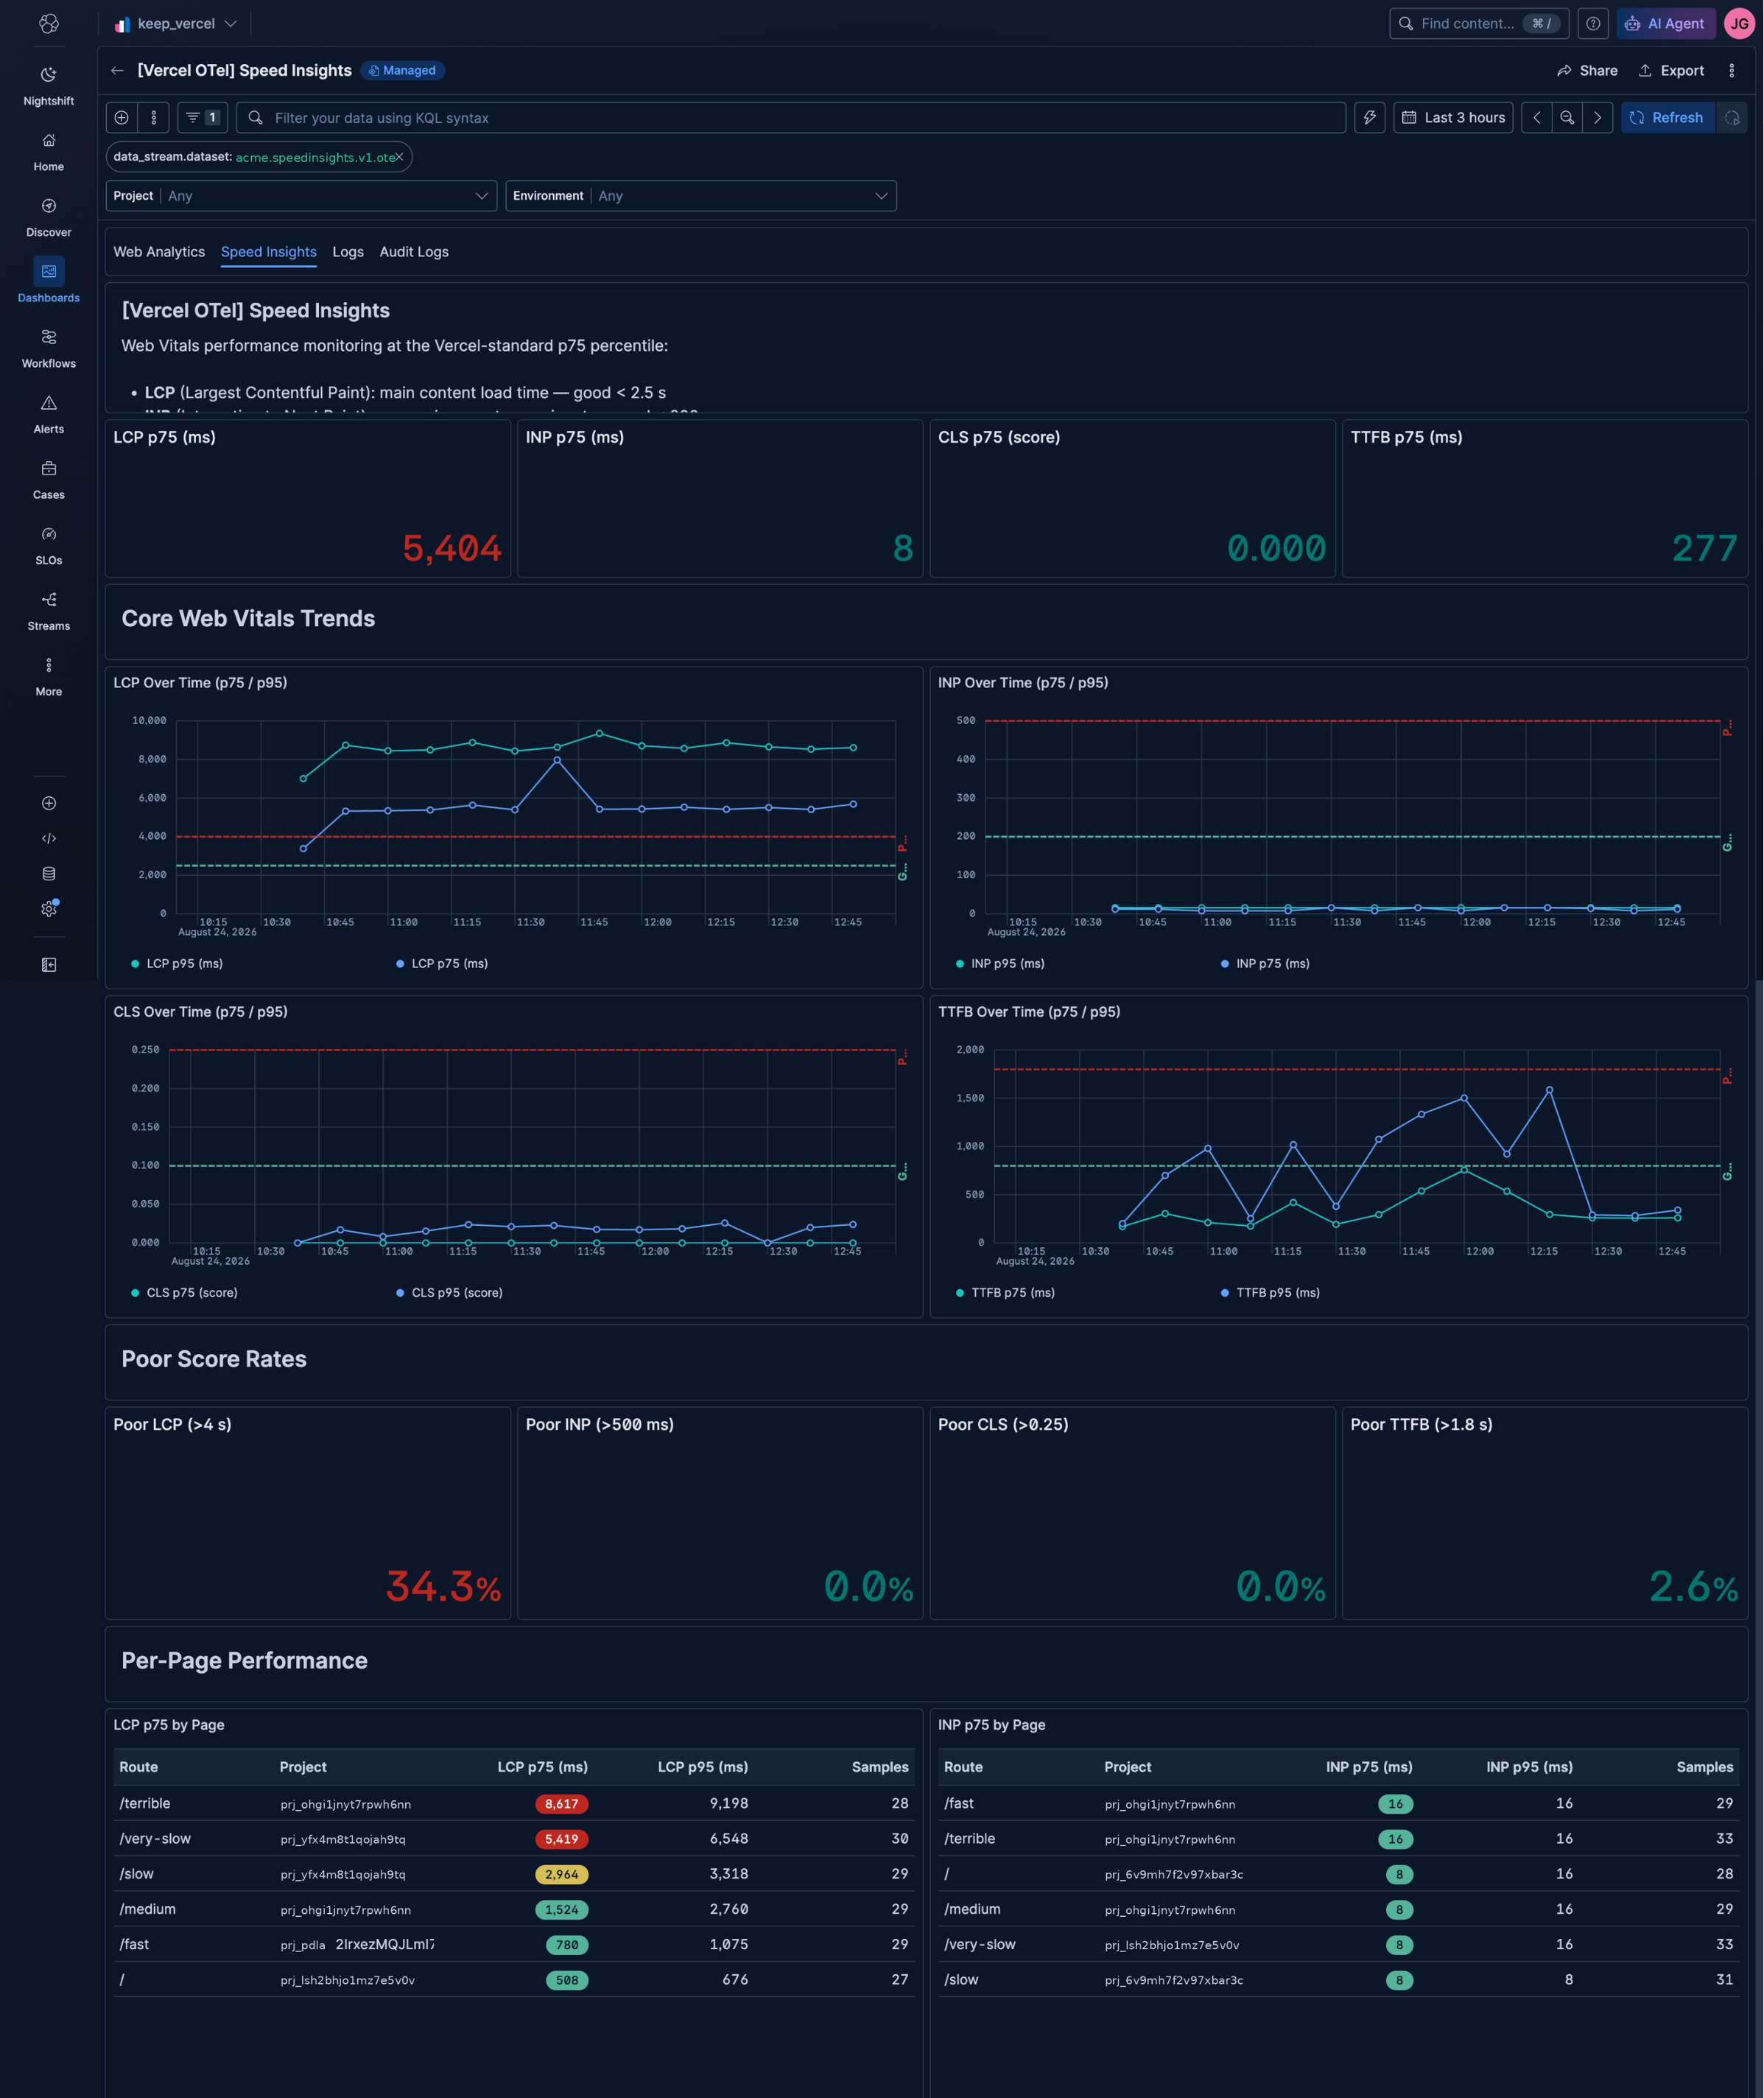Click the Refresh button

point(1667,117)
